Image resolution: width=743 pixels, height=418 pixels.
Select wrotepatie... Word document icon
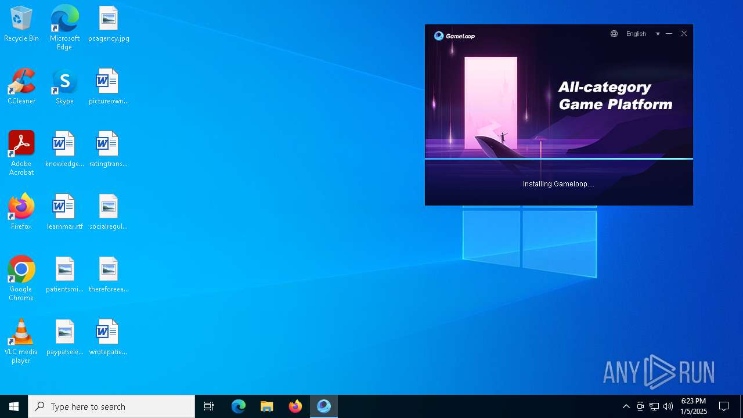(x=109, y=338)
